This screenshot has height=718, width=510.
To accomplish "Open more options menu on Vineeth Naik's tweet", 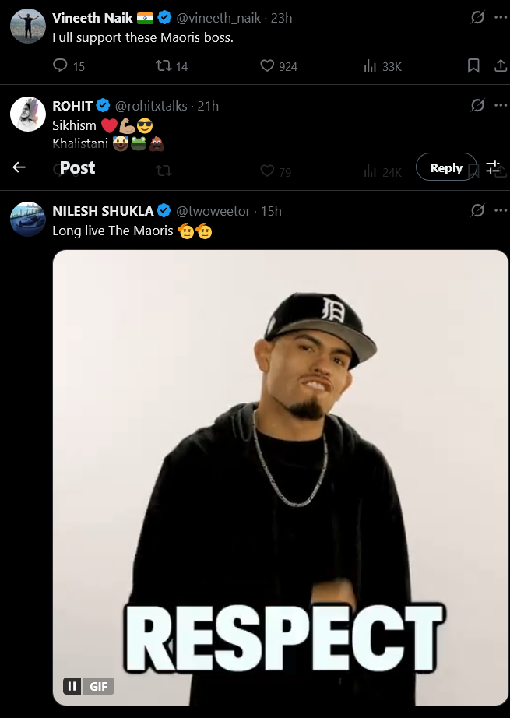I will (x=501, y=17).
